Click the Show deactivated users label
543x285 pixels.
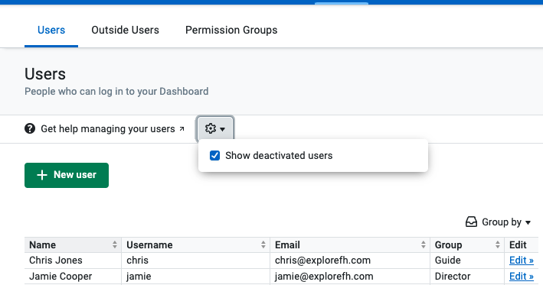(279, 155)
